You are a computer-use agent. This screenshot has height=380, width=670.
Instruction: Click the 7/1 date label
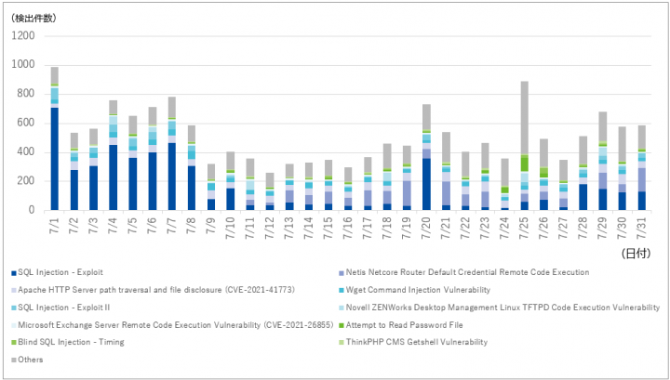coord(55,224)
